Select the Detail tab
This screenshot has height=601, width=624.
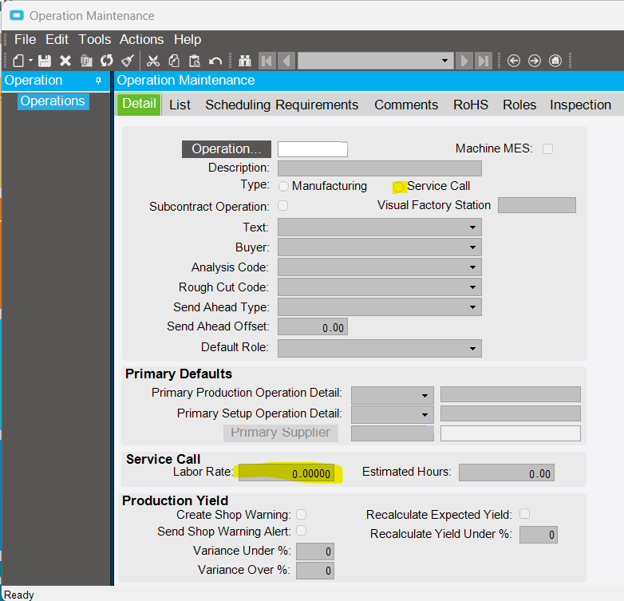pos(139,104)
